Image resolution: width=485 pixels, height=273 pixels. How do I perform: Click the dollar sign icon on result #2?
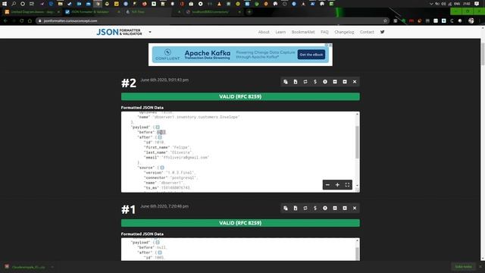tap(315, 82)
